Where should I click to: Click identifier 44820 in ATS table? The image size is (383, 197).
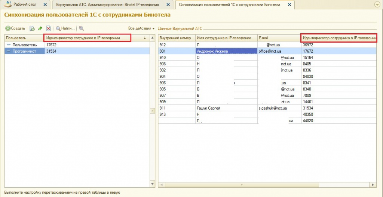(x=339, y=121)
